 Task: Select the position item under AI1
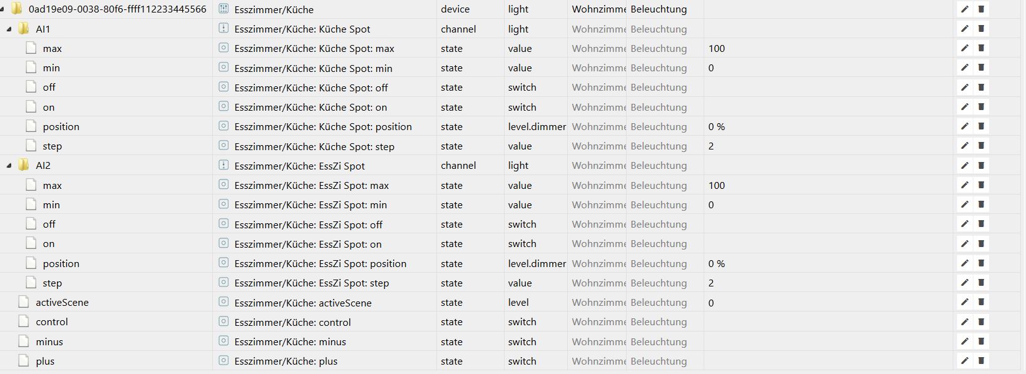pyautogui.click(x=61, y=126)
